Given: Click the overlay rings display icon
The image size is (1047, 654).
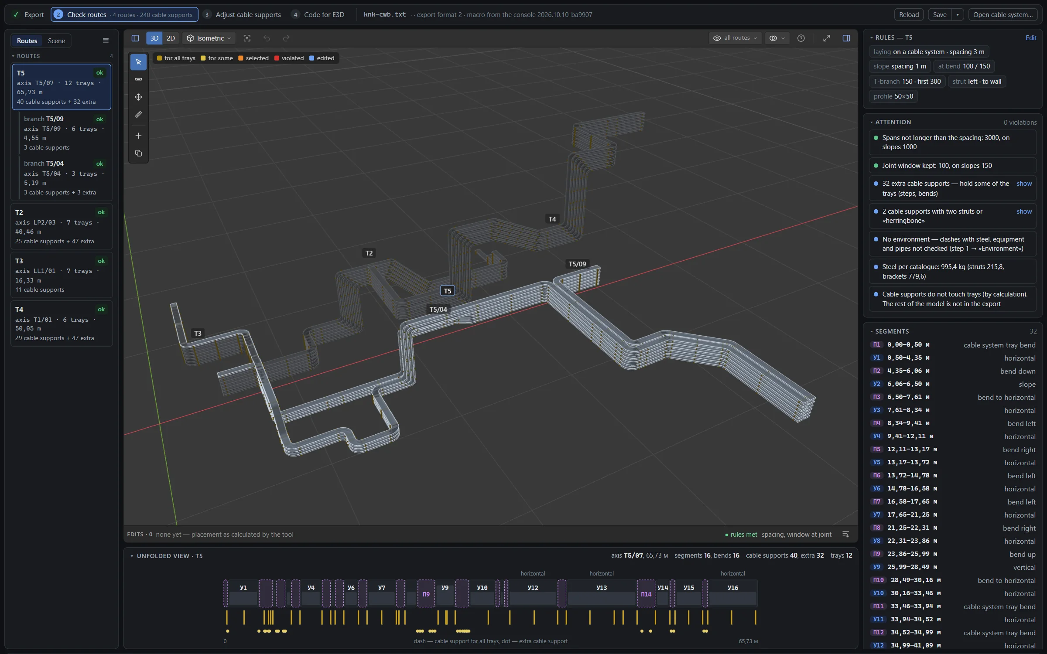Looking at the screenshot, I should coord(773,38).
